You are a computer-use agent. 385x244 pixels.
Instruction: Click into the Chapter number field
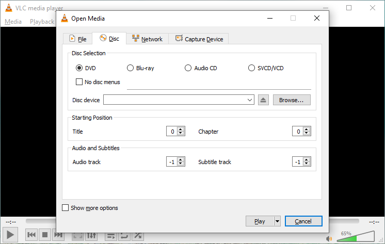[297, 132]
